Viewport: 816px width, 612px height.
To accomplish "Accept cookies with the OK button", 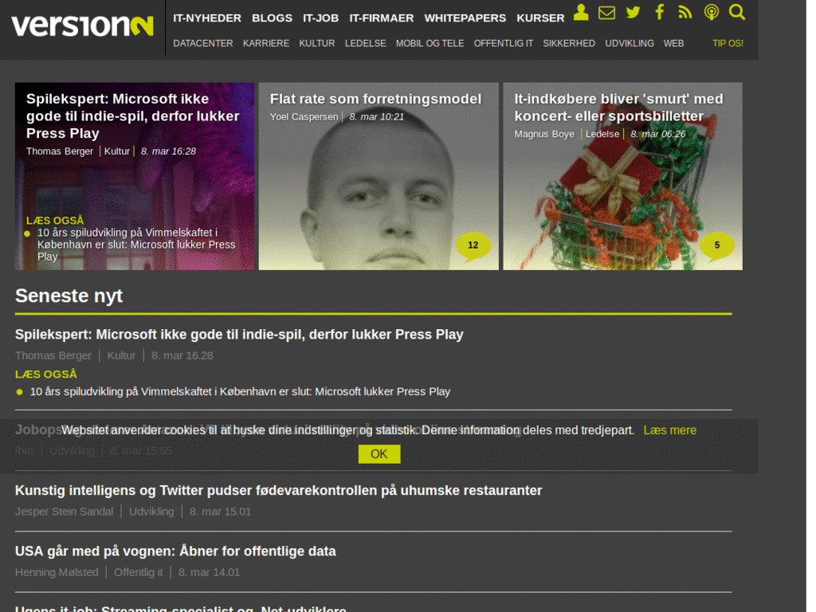I will point(379,453).
